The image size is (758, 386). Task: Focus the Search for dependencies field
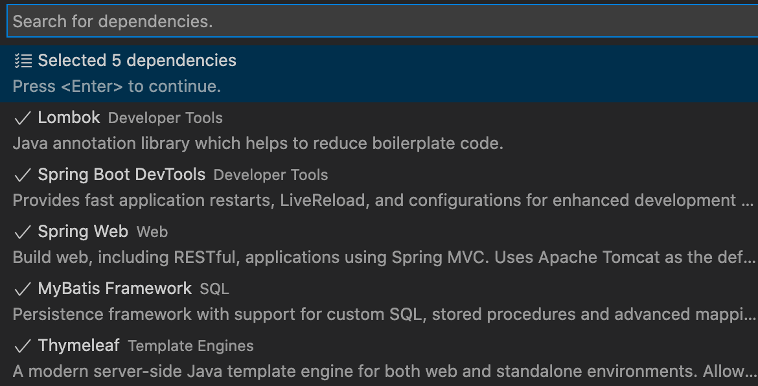point(379,21)
